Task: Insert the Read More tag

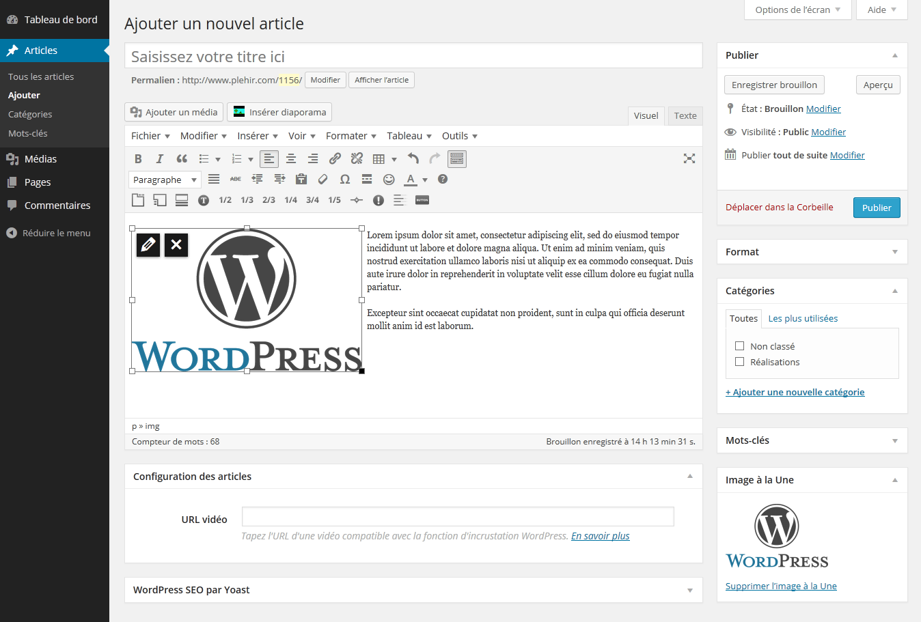Action: pyautogui.click(x=367, y=179)
